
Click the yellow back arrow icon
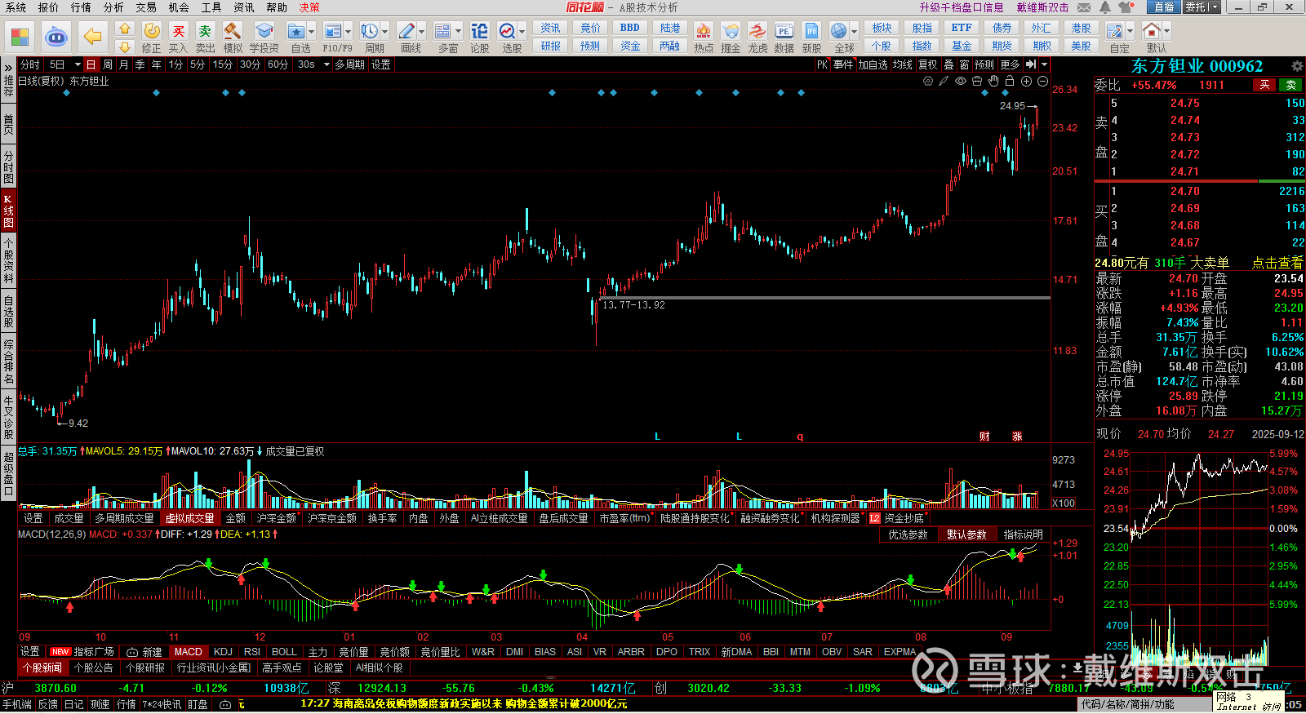93,36
